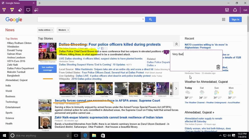Open the India edition dropdown
The image size is (249, 139).
(x=45, y=30)
